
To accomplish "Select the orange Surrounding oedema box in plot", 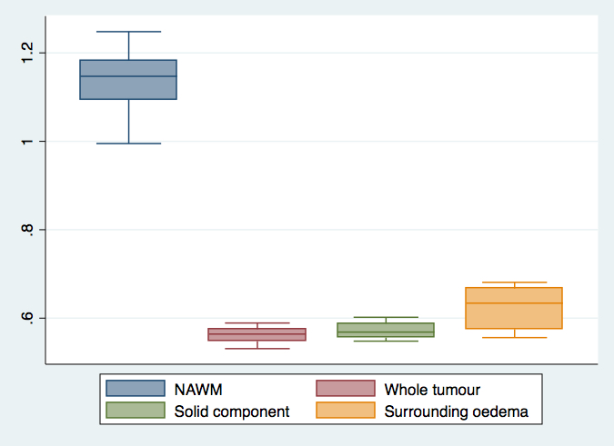I will click(514, 308).
